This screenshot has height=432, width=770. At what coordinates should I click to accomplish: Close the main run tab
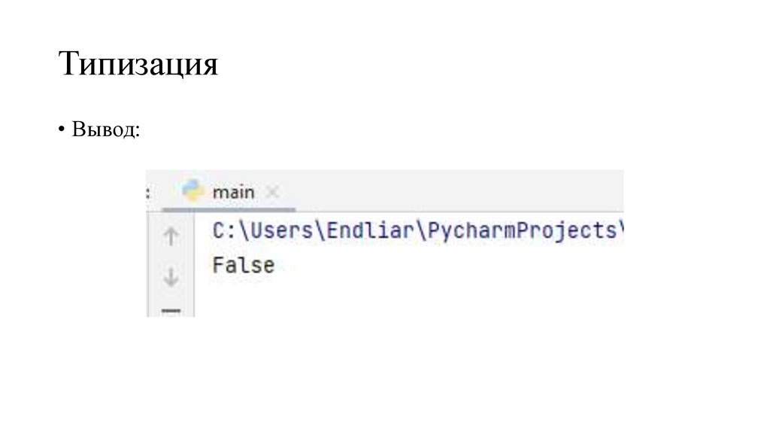click(x=272, y=193)
